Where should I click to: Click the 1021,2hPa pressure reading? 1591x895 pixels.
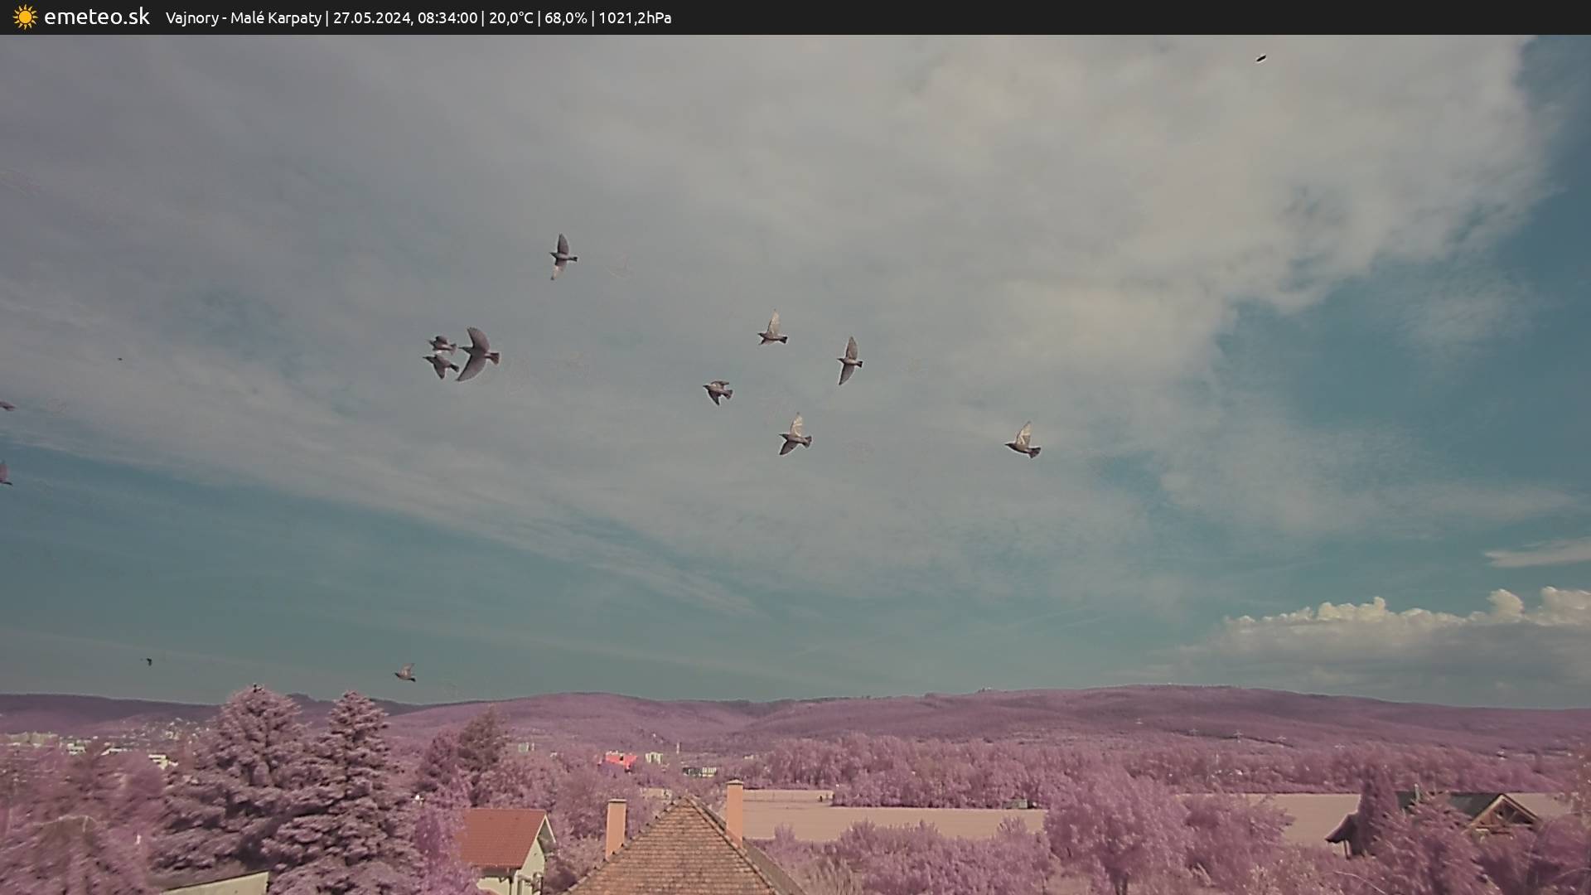(635, 17)
